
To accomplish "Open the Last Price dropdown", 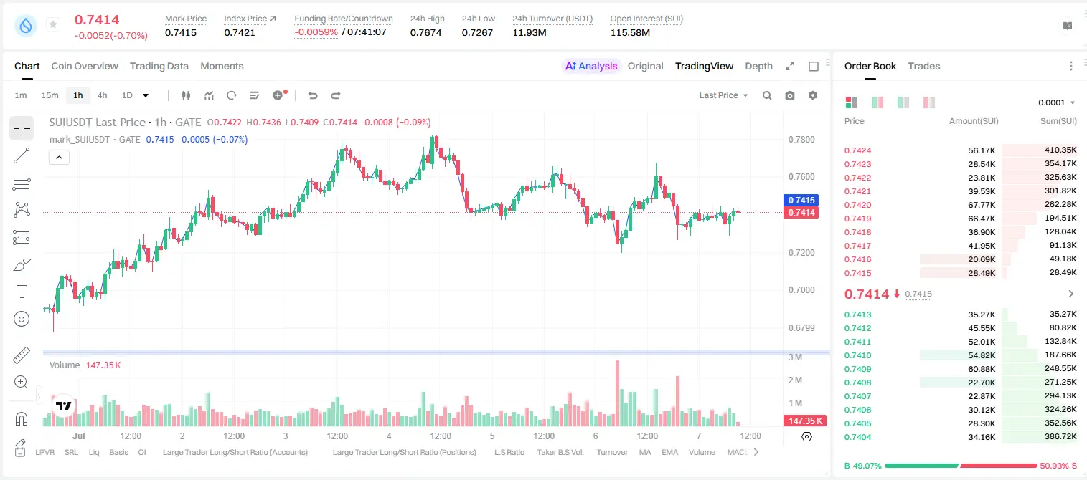I will (x=723, y=95).
